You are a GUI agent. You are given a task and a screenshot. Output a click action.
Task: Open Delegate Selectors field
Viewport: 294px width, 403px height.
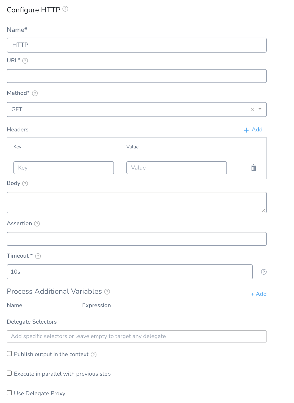pyautogui.click(x=137, y=337)
